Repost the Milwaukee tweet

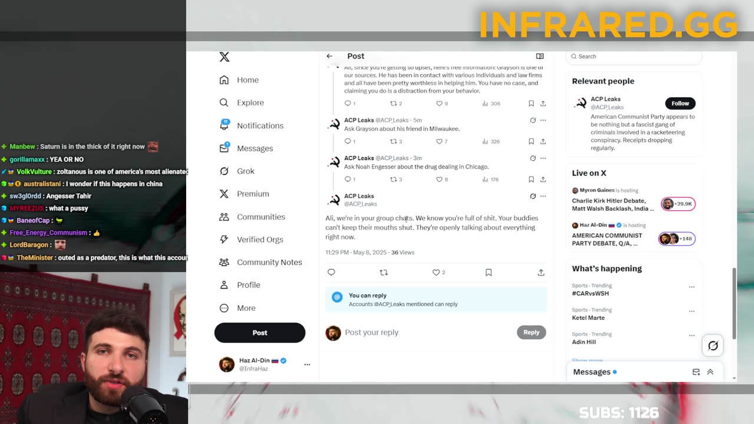[x=393, y=141]
